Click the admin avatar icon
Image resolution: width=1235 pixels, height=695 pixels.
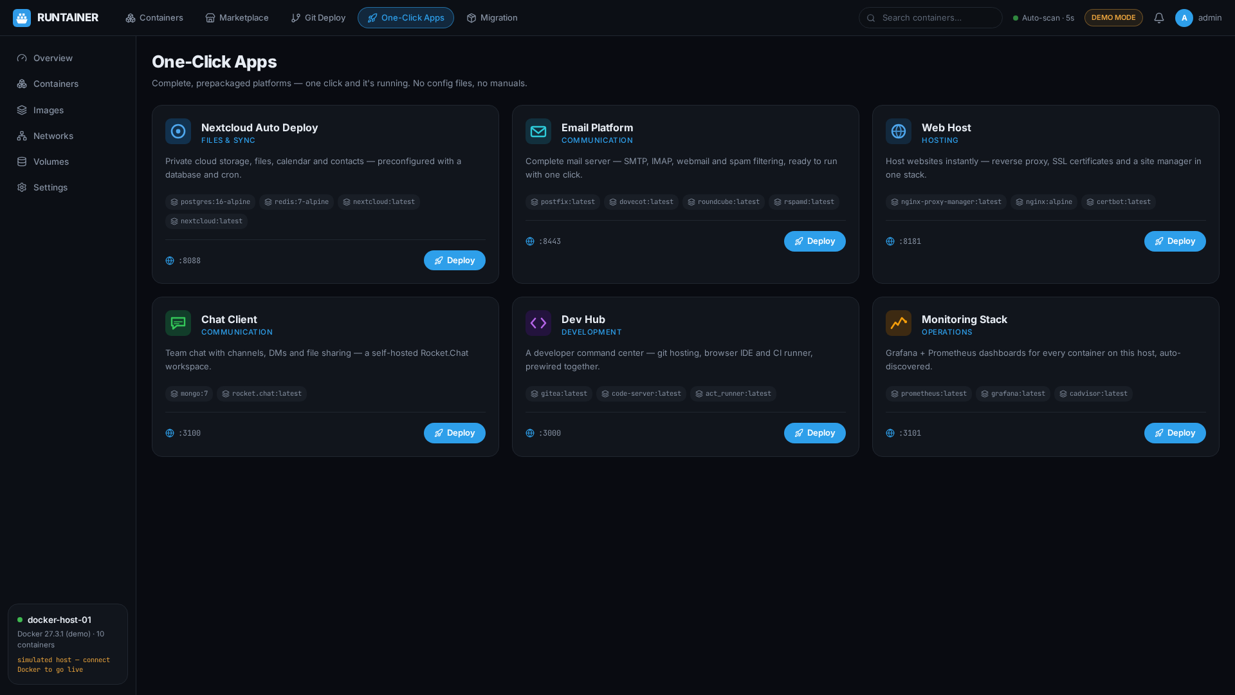1184,18
